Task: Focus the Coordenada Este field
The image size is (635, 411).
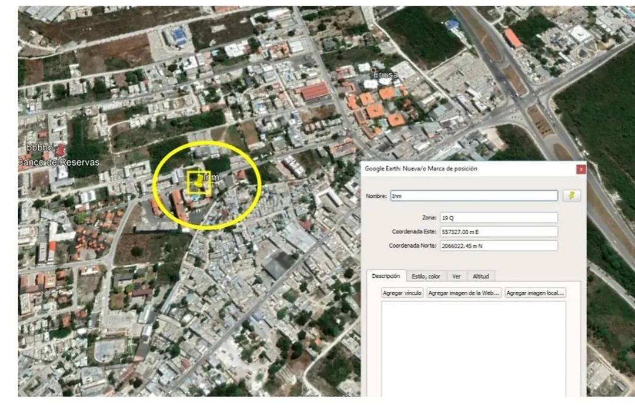Action: [499, 232]
